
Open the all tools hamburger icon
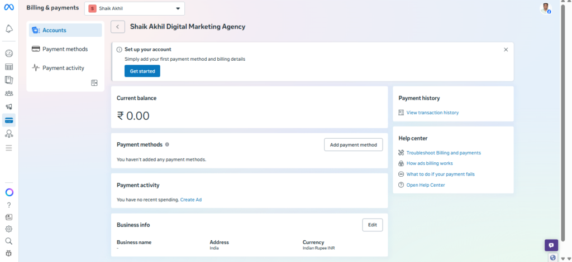(9, 148)
